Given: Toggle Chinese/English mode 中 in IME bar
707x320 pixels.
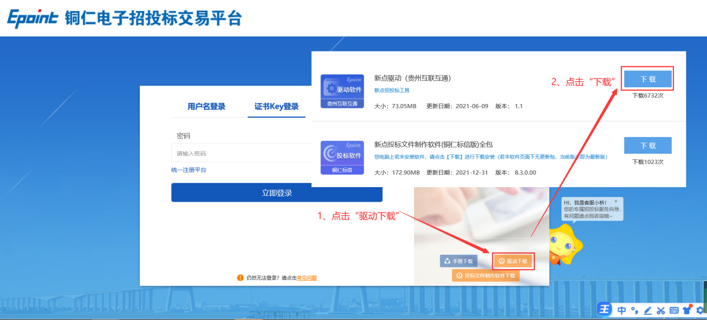Looking at the screenshot, I should click(622, 310).
